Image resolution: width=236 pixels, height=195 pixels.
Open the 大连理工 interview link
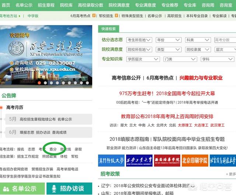(201, 125)
